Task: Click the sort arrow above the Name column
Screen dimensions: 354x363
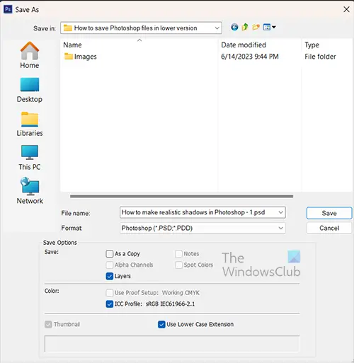Action: pyautogui.click(x=139, y=40)
